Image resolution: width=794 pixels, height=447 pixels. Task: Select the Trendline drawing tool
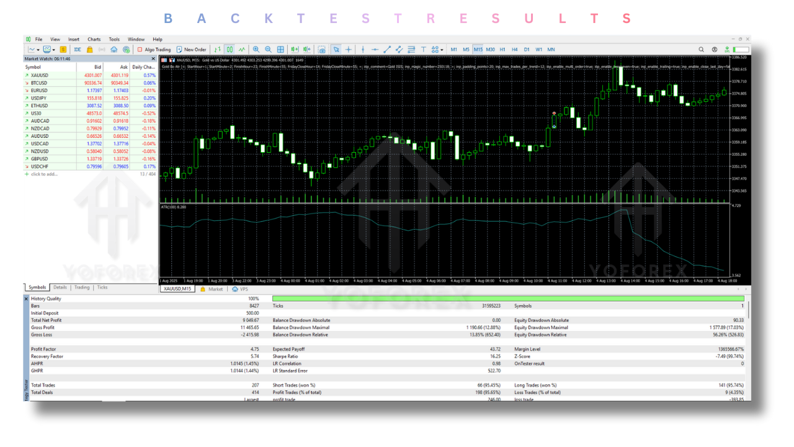(386, 50)
